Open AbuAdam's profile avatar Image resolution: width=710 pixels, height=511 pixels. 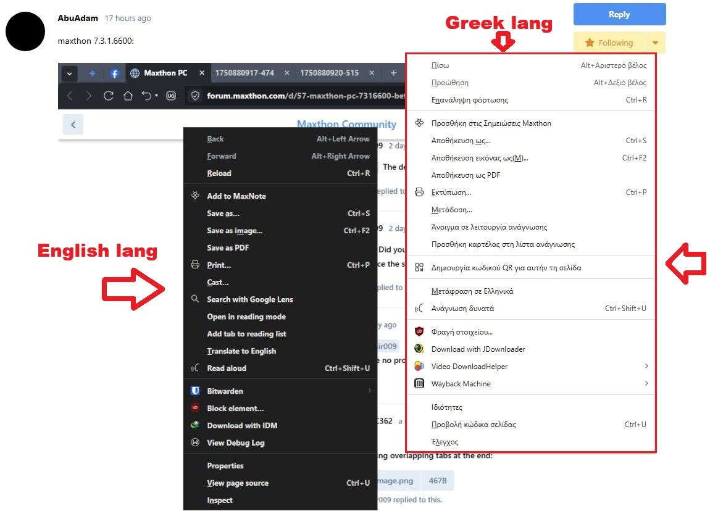point(25,31)
